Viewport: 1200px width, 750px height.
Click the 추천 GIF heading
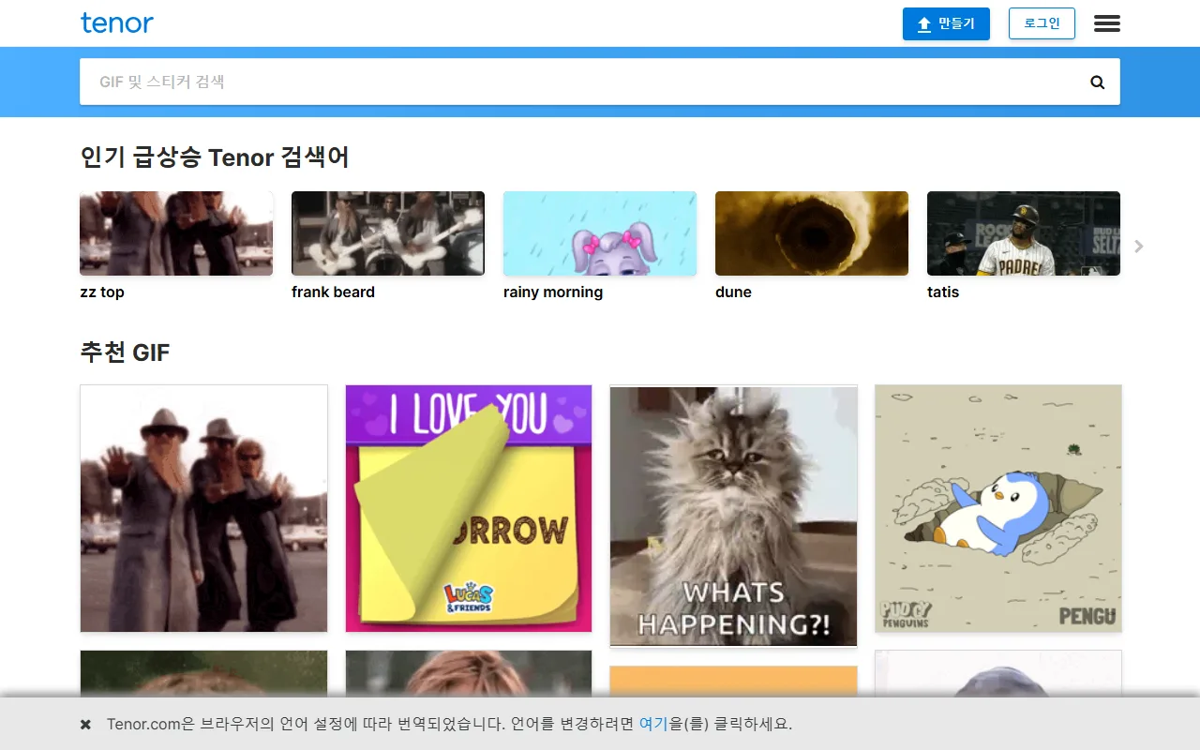(125, 352)
